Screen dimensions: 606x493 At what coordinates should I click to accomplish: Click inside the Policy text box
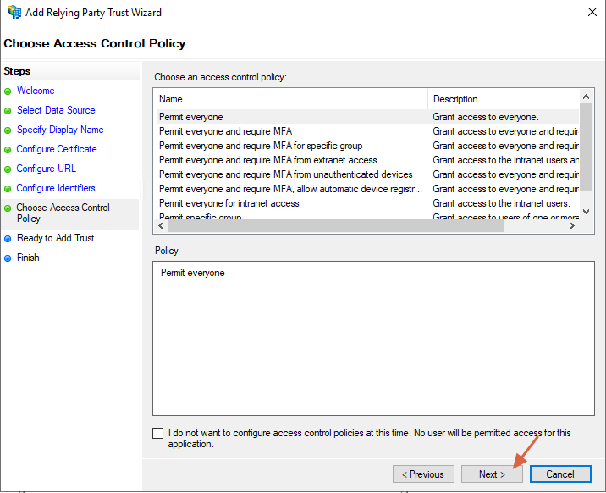pos(373,338)
